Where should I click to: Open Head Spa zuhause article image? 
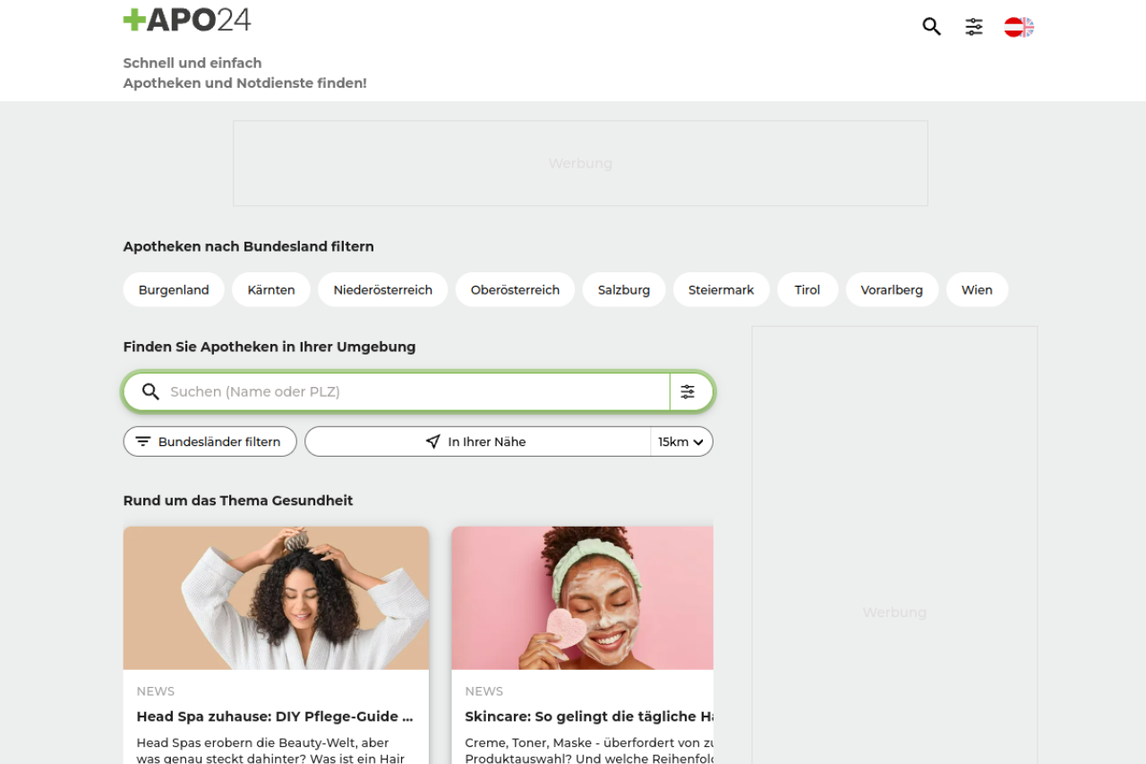point(276,597)
